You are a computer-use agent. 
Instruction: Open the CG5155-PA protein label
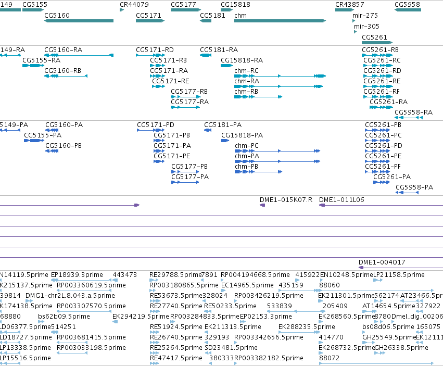pyautogui.click(x=43, y=135)
